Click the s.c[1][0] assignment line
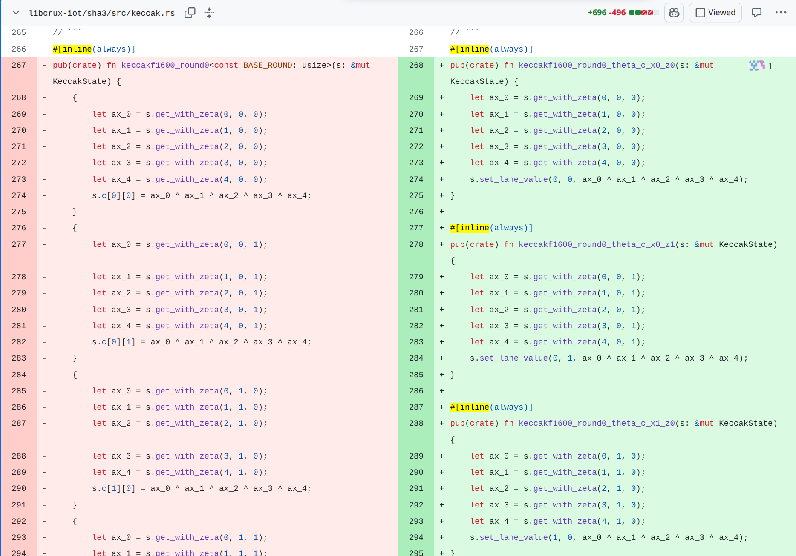 click(x=202, y=488)
